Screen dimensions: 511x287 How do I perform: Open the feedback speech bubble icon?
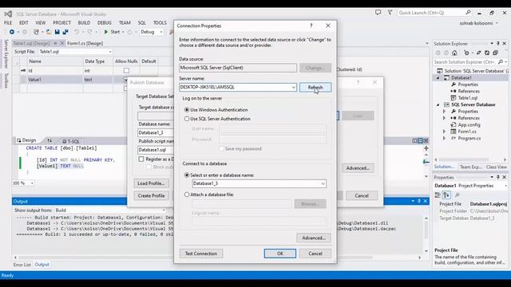point(378,13)
